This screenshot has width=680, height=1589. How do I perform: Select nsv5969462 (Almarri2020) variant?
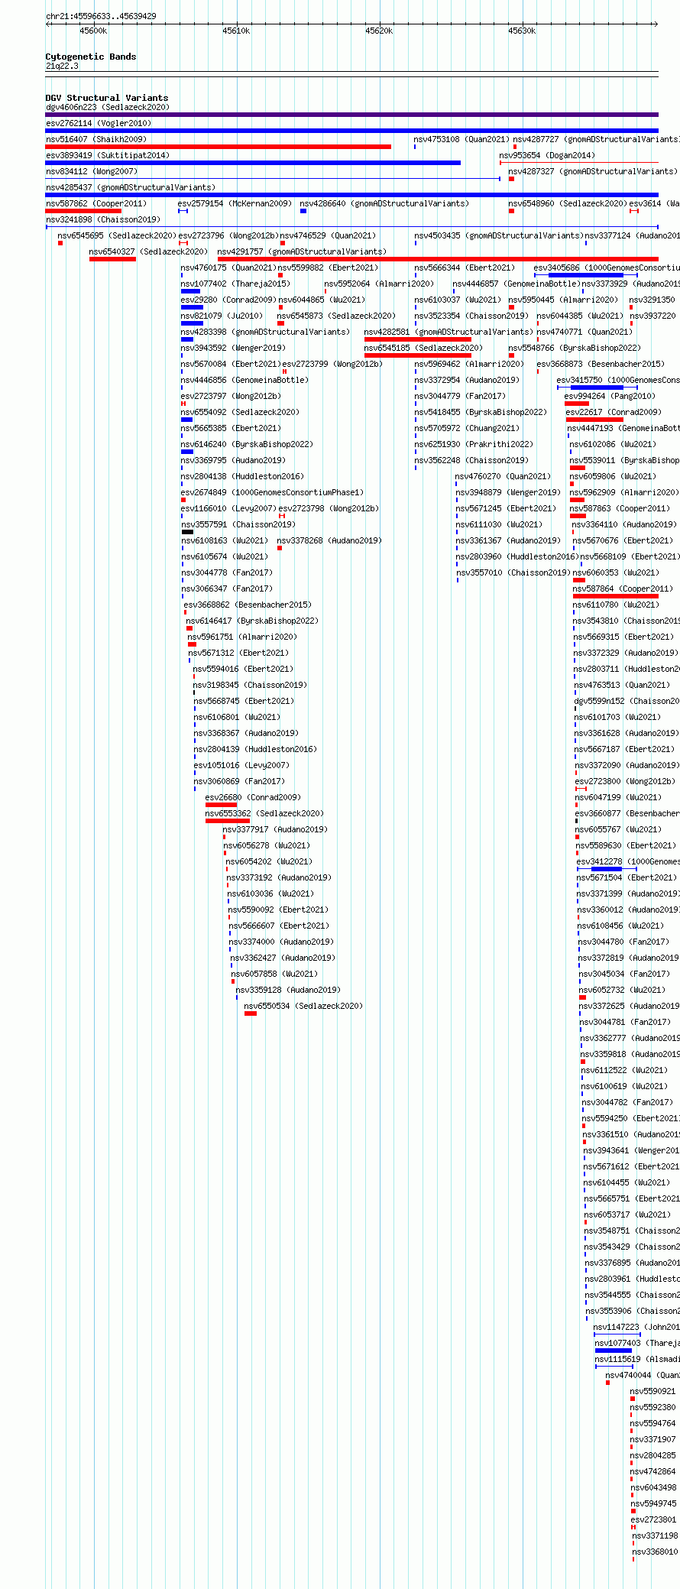click(x=469, y=365)
